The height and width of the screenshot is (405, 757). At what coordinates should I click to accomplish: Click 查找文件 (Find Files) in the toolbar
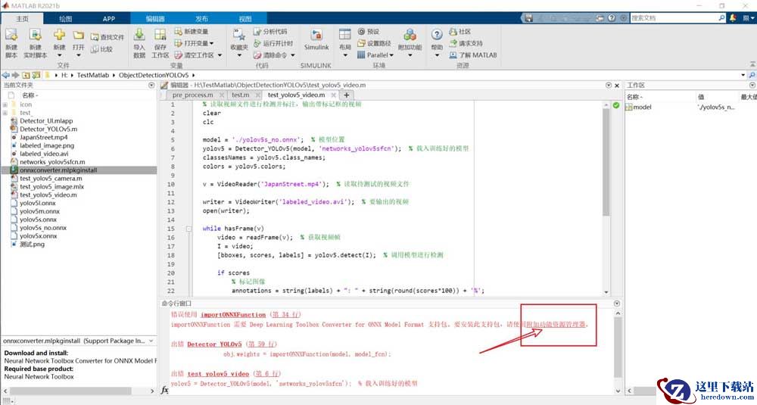[107, 37]
